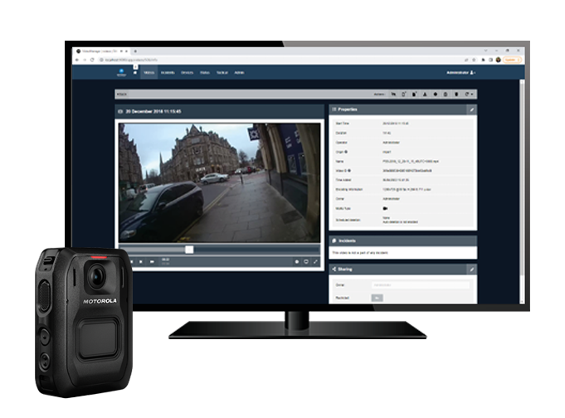The width and height of the screenshot is (565, 418).
Task: Go to the Status page
Action: click(205, 73)
